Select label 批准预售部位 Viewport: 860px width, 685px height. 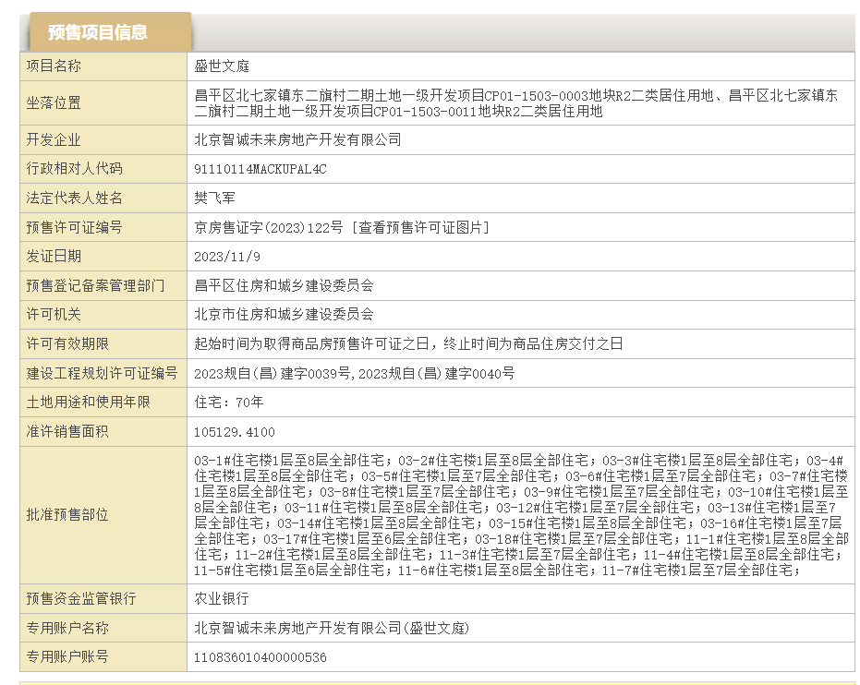click(67, 515)
